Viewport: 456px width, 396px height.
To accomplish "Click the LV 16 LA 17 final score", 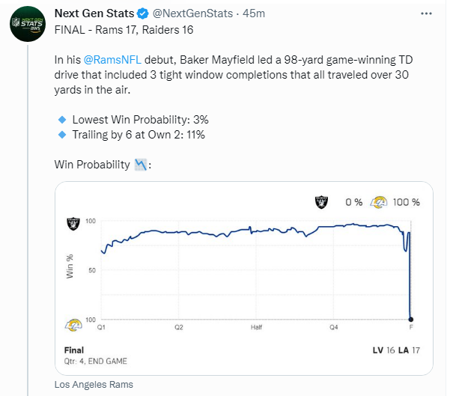I will (x=397, y=350).
